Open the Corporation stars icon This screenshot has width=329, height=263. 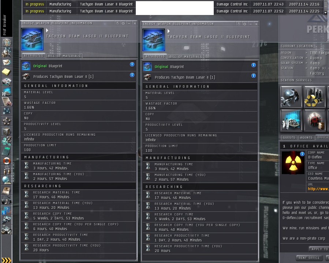coord(7,121)
